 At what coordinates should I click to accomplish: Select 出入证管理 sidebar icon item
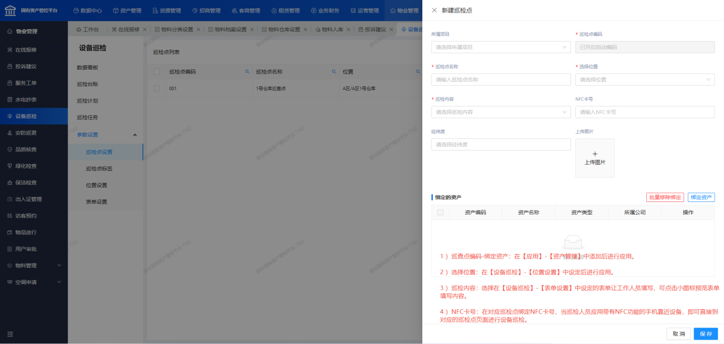[34, 199]
